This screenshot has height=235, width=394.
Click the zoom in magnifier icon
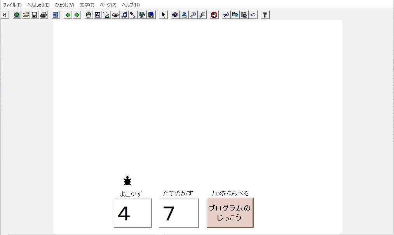pos(193,15)
